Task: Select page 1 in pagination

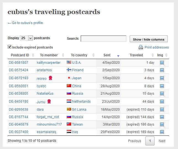Action: coord(150,141)
